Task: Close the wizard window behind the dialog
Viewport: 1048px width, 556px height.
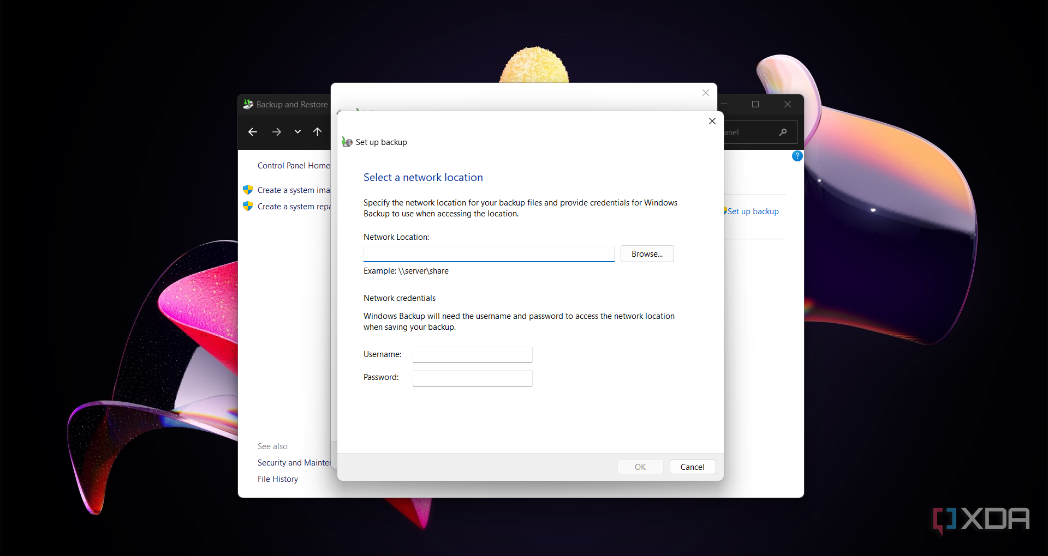Action: coord(705,93)
